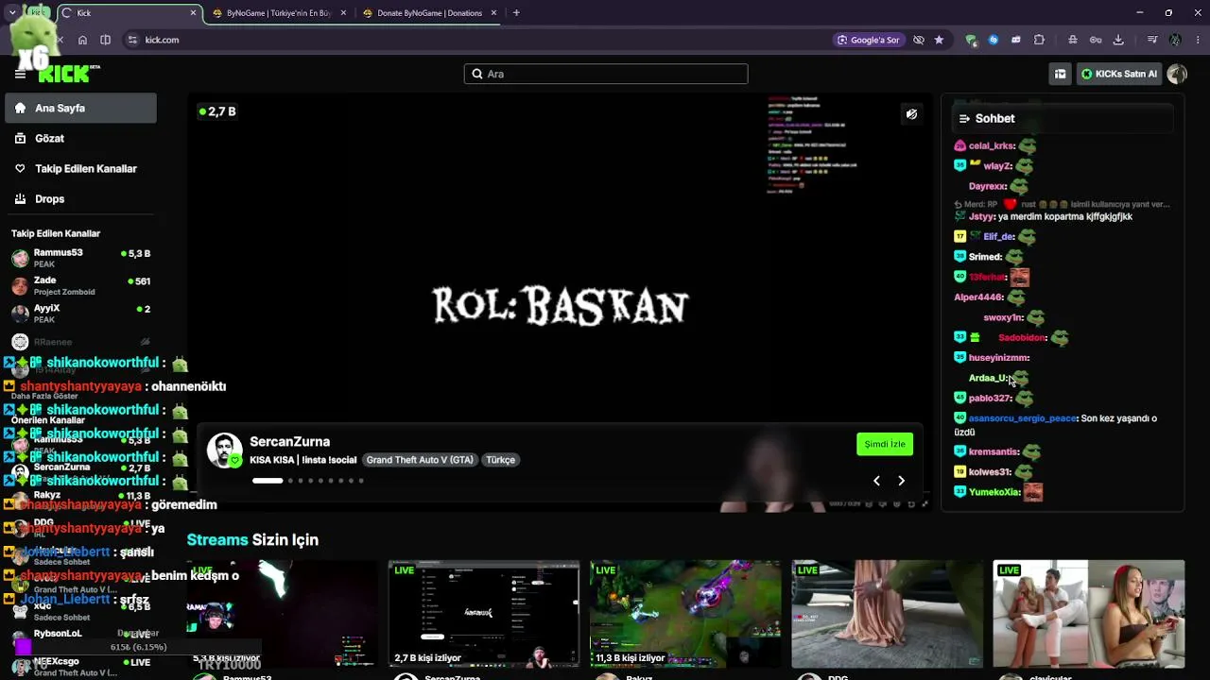The image size is (1210, 680).
Task: Click the Ana Sayfa home icon
Action: [x=20, y=109]
